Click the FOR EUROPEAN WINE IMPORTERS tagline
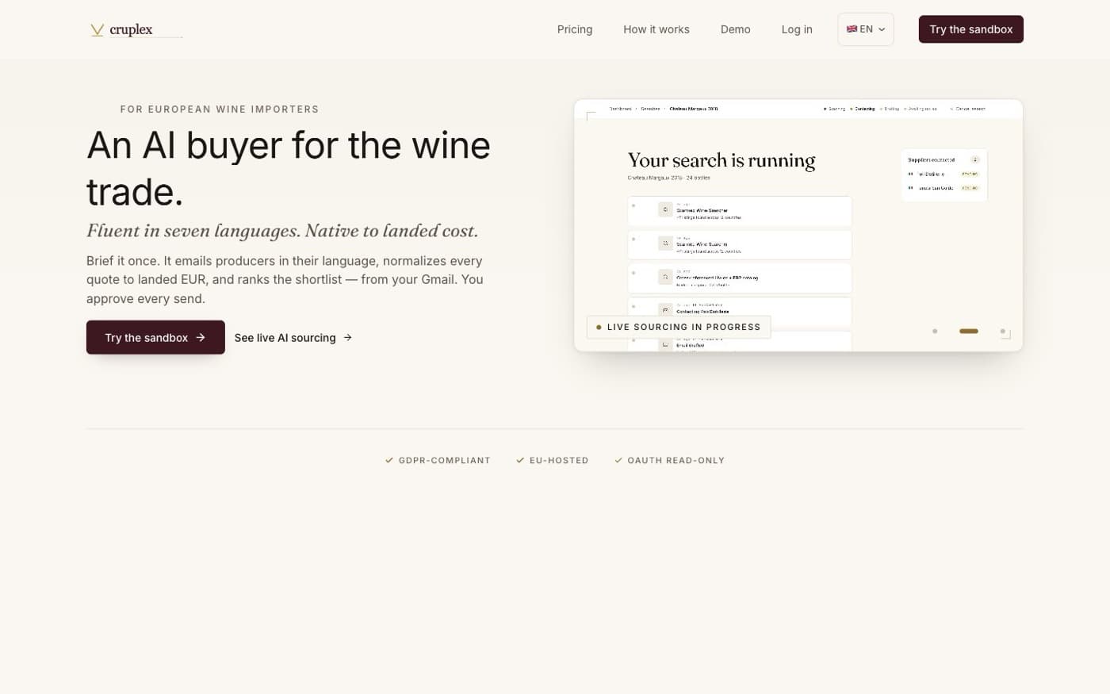The image size is (1110, 694). (220, 109)
